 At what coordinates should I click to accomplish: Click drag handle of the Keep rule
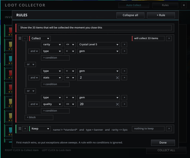[20, 128]
